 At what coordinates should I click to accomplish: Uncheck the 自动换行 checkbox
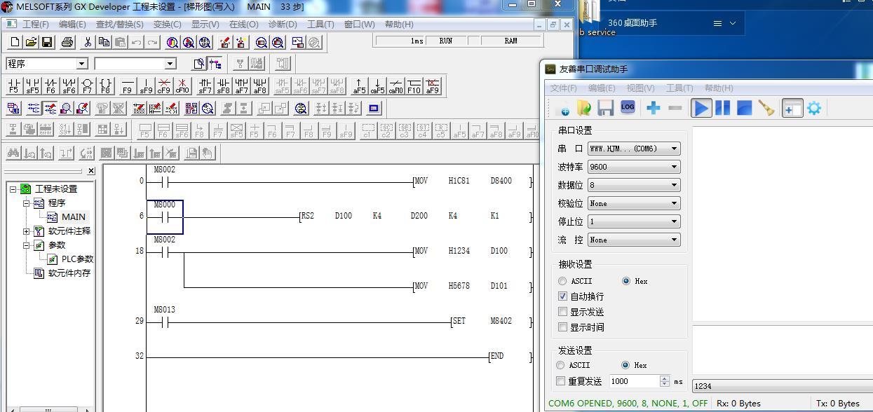coord(562,296)
